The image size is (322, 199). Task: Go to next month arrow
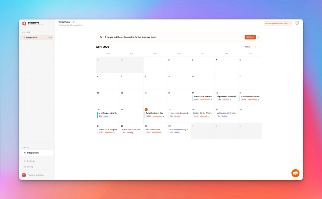click(x=260, y=47)
